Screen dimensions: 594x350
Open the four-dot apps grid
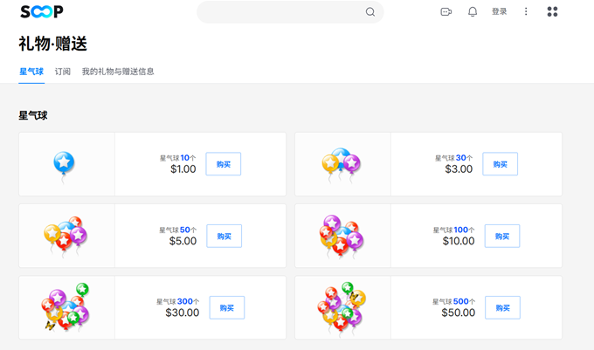point(552,12)
